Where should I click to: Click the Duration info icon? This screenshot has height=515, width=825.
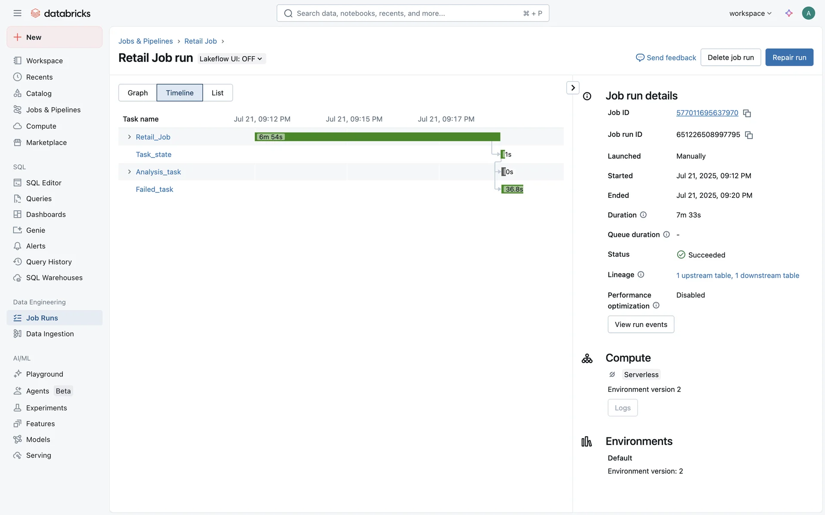[643, 215]
